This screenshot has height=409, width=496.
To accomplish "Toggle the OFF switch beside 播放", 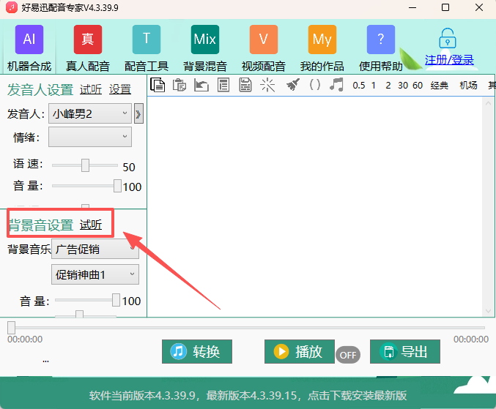I will 348,355.
